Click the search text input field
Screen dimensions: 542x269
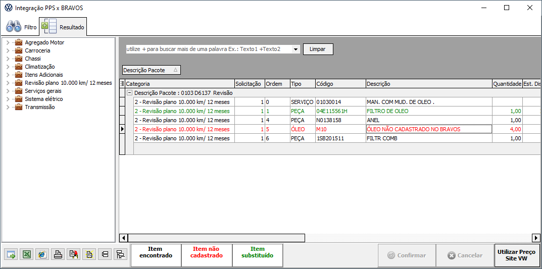click(209, 49)
